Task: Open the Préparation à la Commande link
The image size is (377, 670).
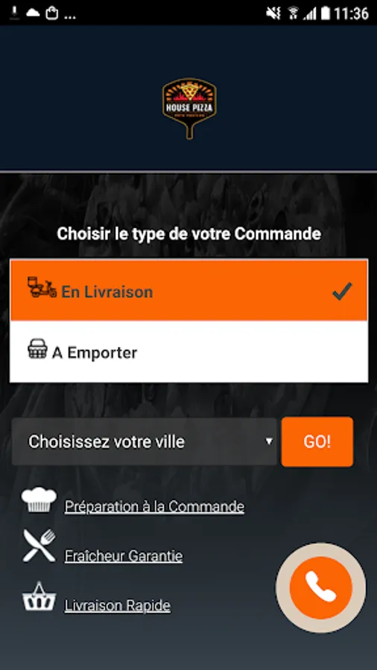Action: click(154, 507)
